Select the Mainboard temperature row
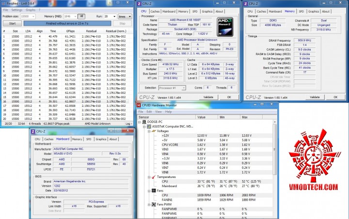The image size is (349, 219). coord(206,186)
